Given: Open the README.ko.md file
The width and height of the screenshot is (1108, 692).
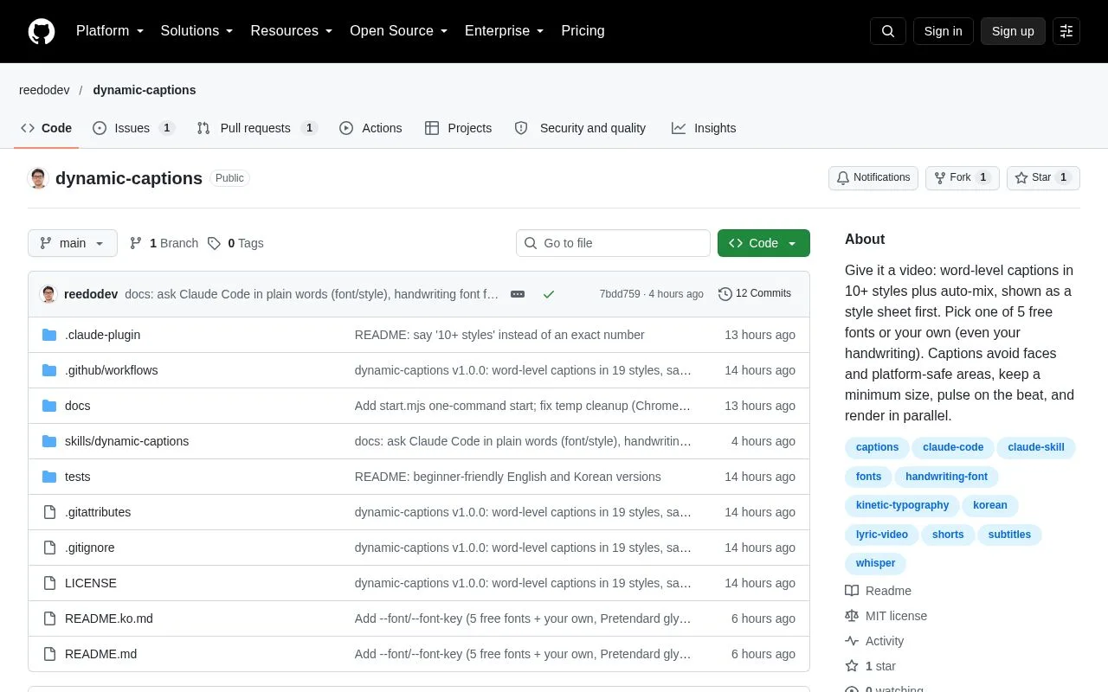Looking at the screenshot, I should coord(109,618).
